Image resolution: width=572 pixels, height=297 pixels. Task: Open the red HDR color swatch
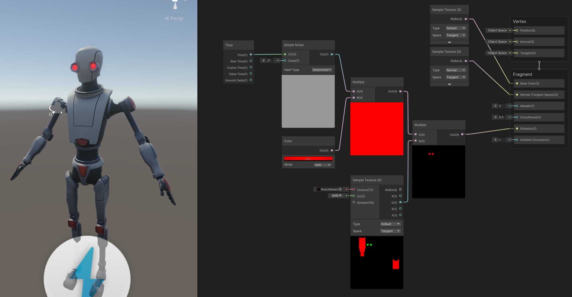[308, 159]
